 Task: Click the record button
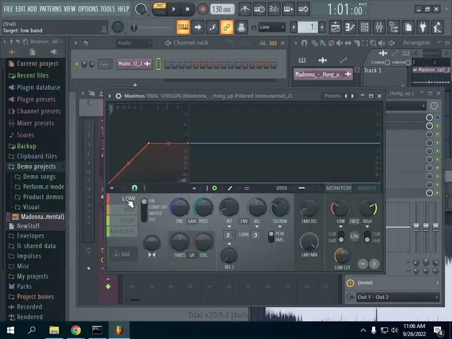203,9
